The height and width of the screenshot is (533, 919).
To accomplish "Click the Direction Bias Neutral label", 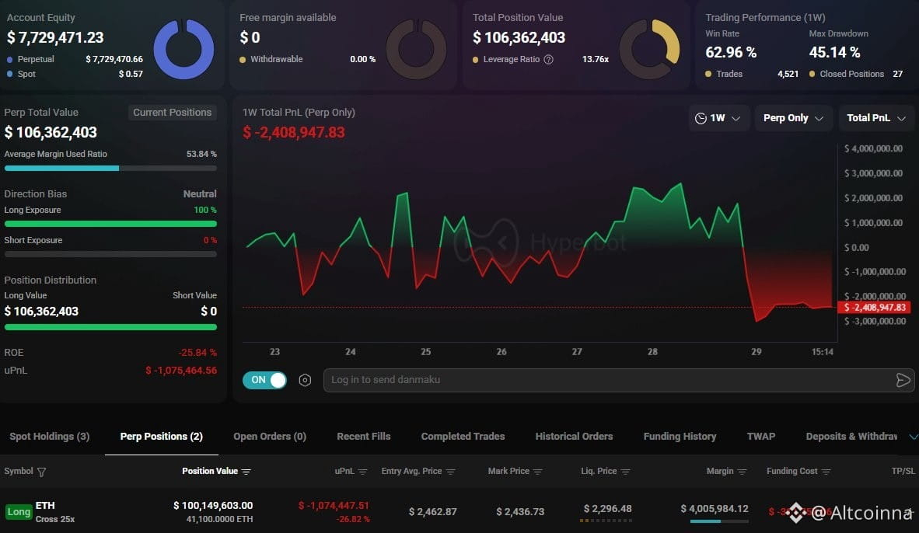I will click(x=200, y=194).
